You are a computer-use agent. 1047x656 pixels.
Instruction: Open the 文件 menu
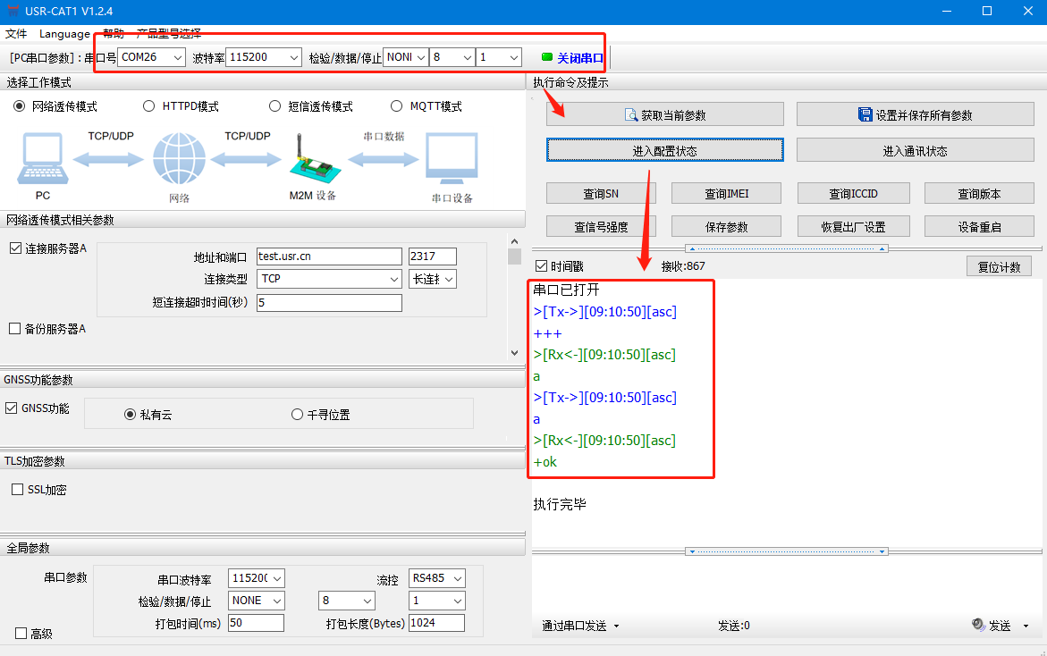click(16, 34)
